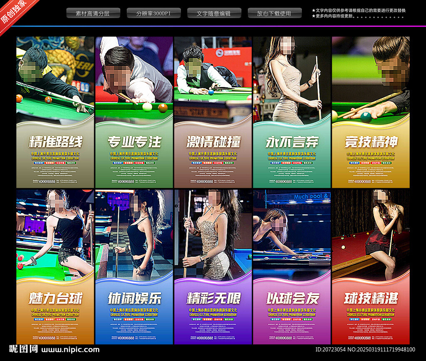Click the 文字内容仅供参考 note line

[359, 10]
